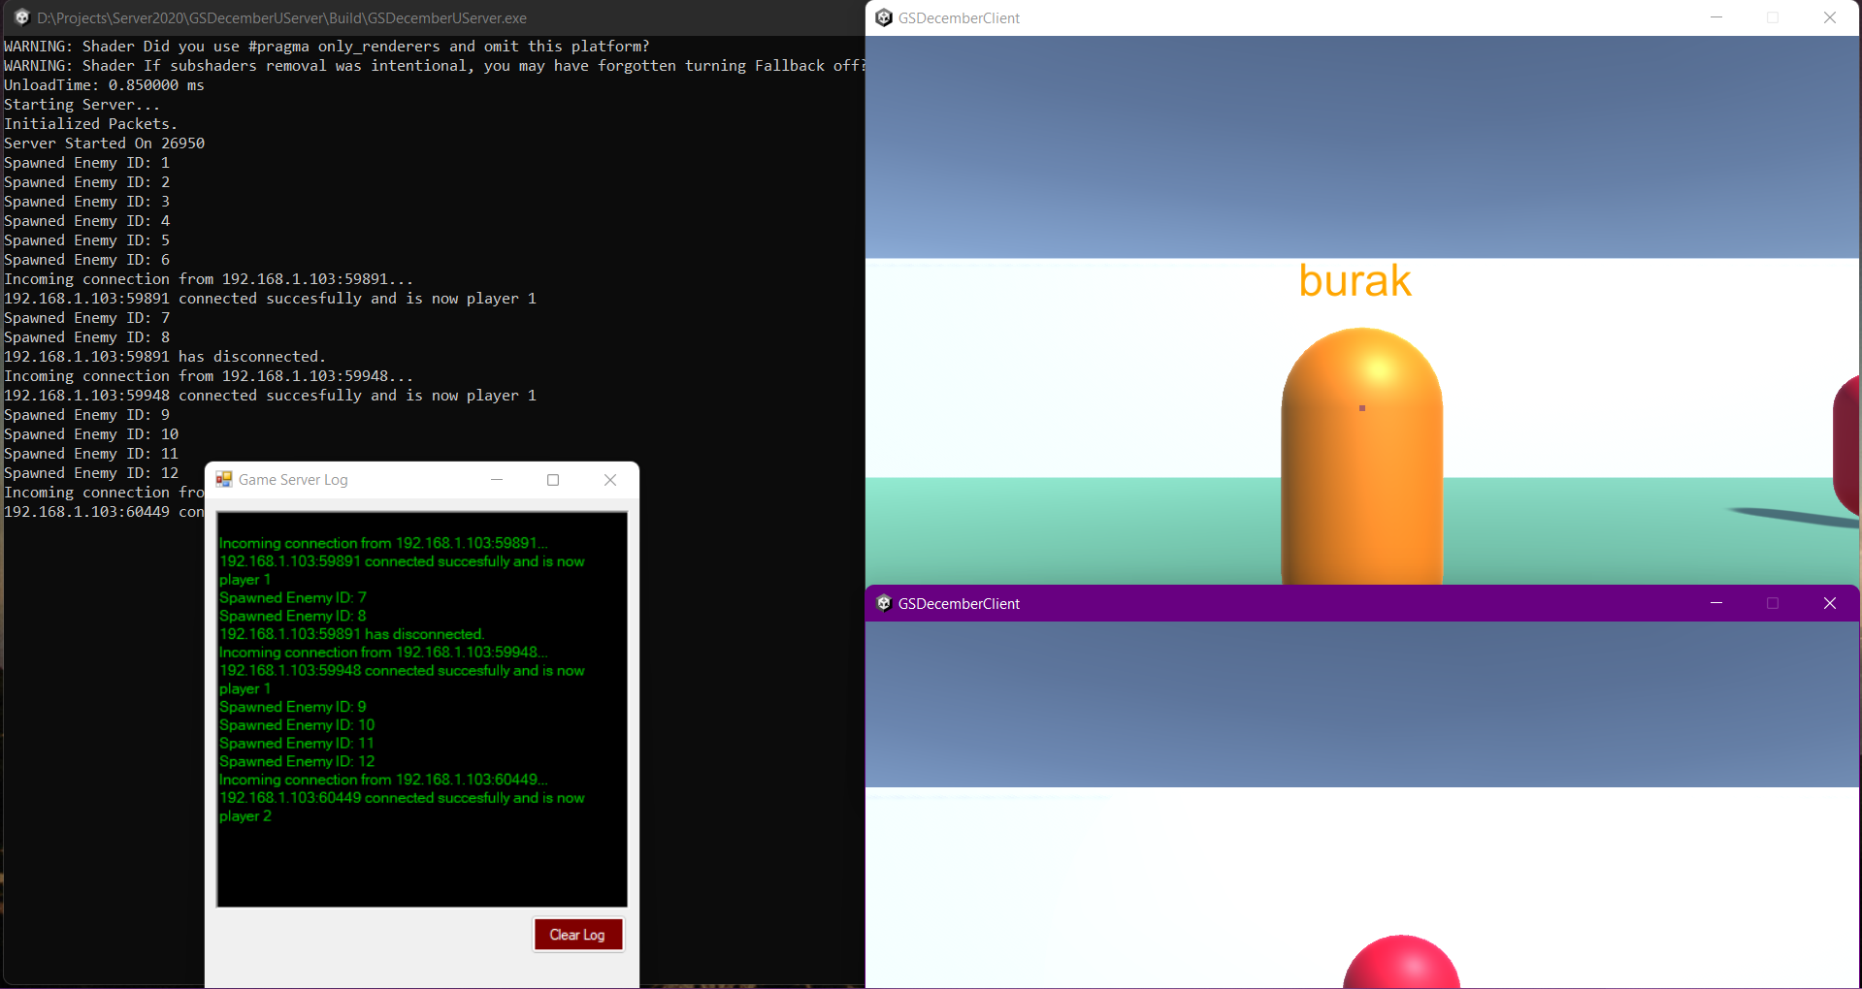Click green 'Spawned Enemy ID: 9' log entry

[293, 707]
